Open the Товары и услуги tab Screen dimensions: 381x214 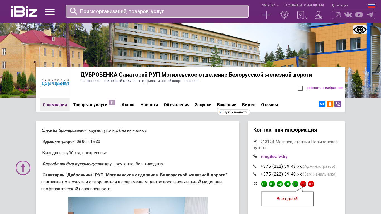pos(90,105)
